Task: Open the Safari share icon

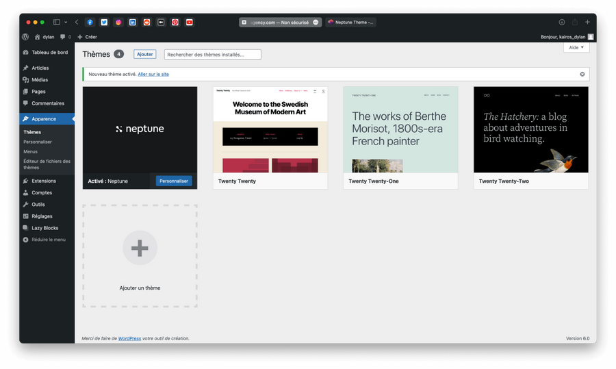Action: coord(575,23)
